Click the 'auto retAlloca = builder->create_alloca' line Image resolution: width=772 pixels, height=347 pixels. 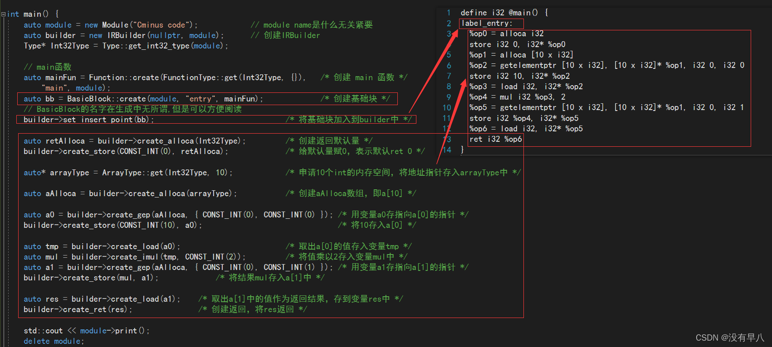click(135, 141)
